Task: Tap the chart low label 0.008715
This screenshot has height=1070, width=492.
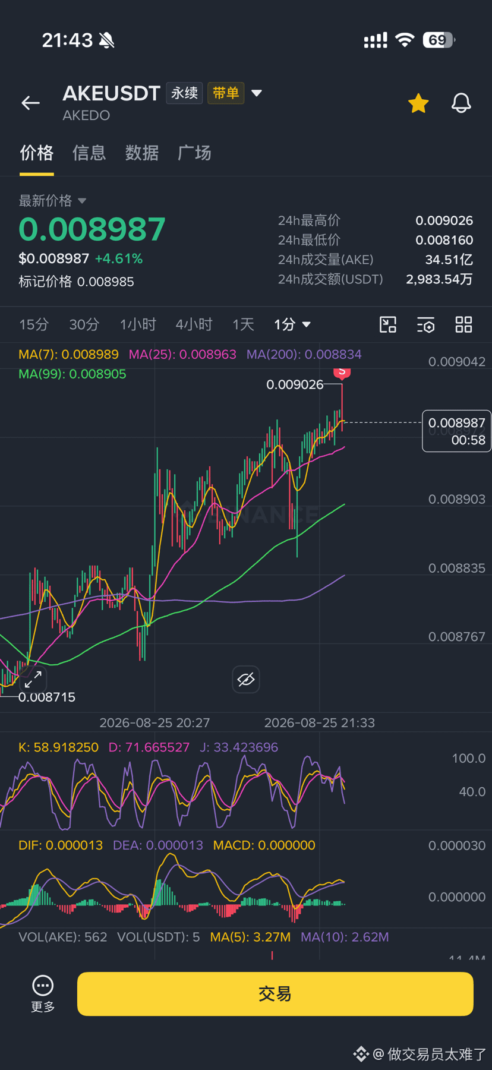Action: (47, 697)
